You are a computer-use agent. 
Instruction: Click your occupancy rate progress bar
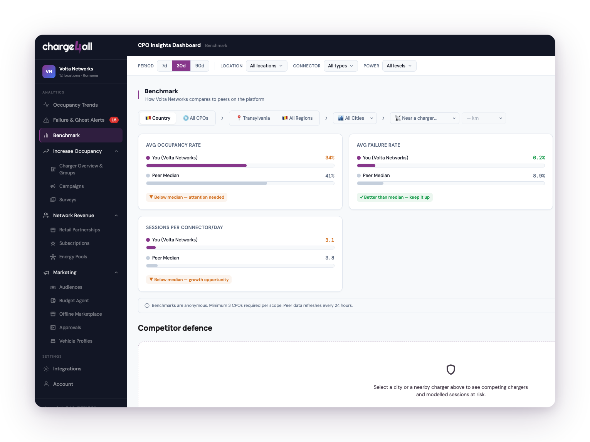pyautogui.click(x=240, y=166)
